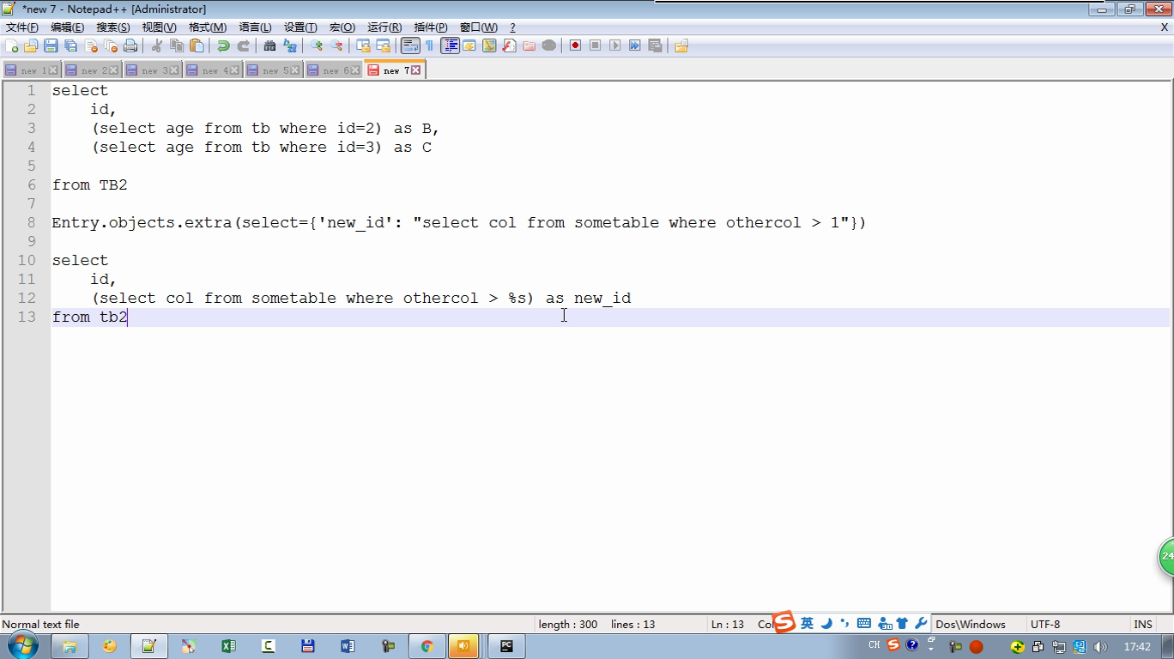Open the Function List toolbar icon

(x=509, y=45)
